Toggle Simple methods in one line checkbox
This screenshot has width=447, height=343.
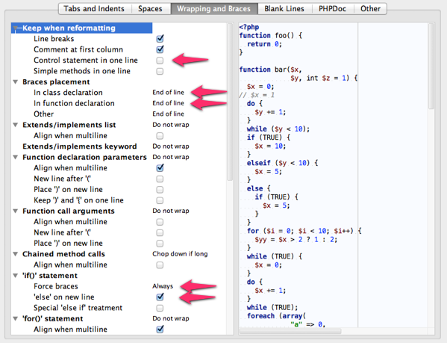click(160, 71)
